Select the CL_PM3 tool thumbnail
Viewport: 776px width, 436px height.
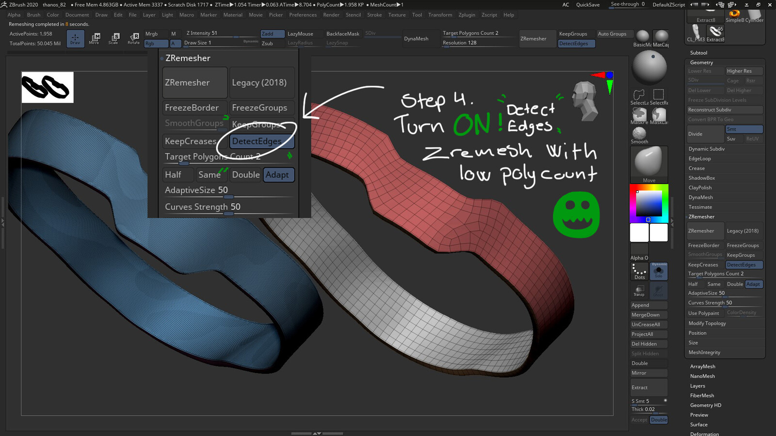[696, 33]
